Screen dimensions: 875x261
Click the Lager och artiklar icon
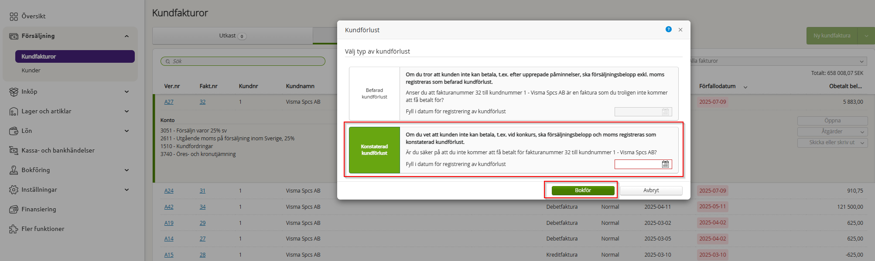(x=14, y=112)
